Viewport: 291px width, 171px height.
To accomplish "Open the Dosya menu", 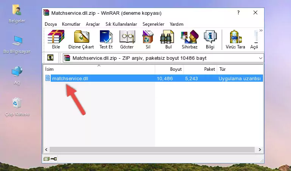I will pyautogui.click(x=51, y=24).
